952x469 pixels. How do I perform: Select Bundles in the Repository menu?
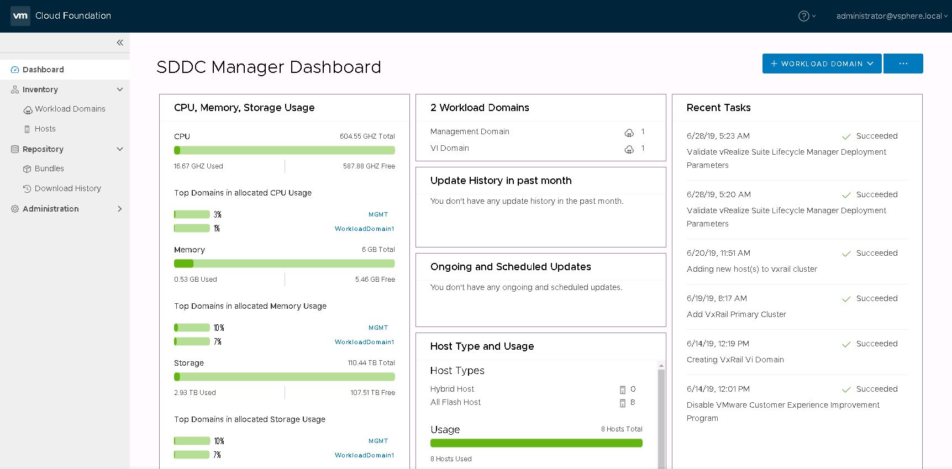point(49,168)
